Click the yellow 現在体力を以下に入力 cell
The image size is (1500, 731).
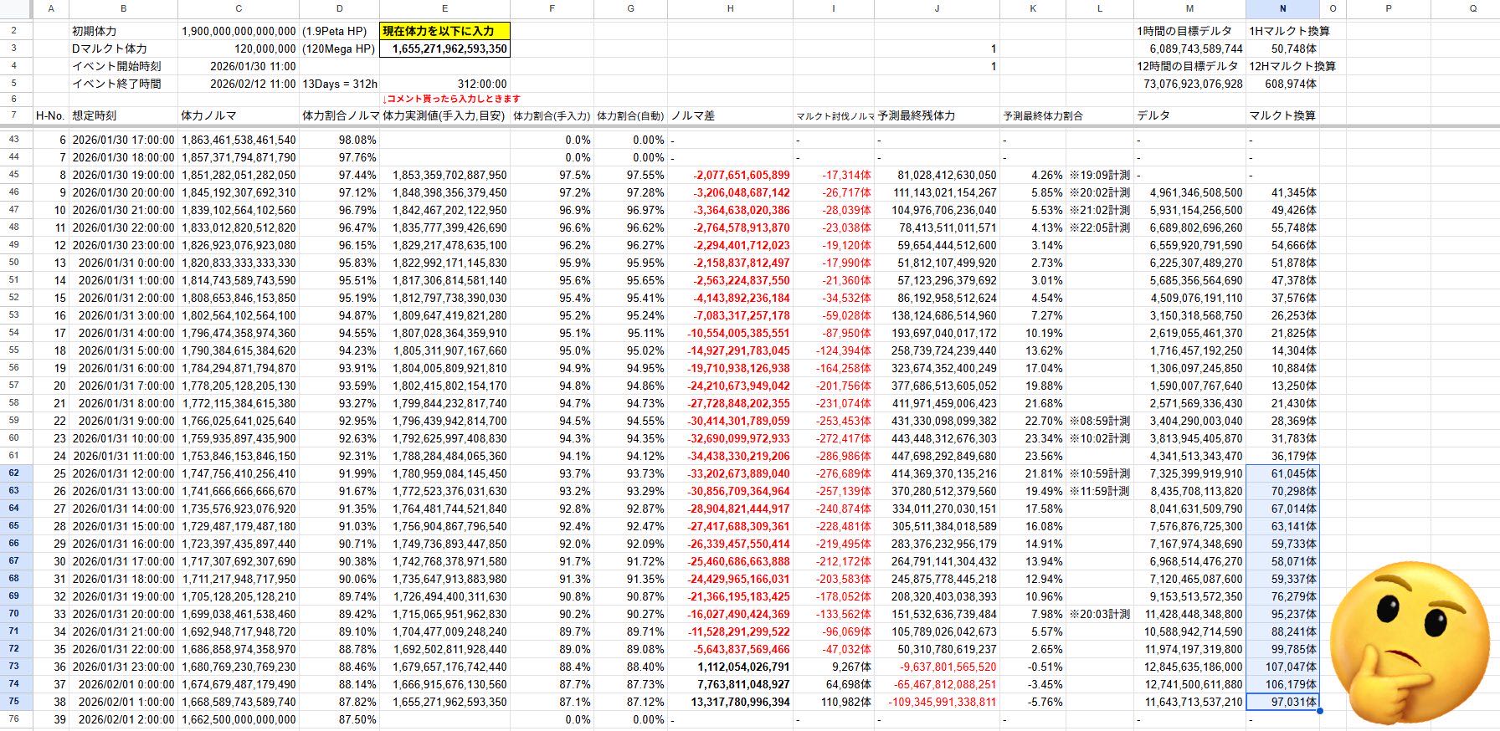[x=444, y=31]
